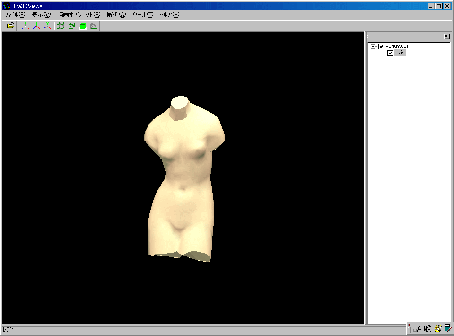Click the labeled XYZ axis icon
Viewport: 454px width, 336px height.
pos(47,26)
